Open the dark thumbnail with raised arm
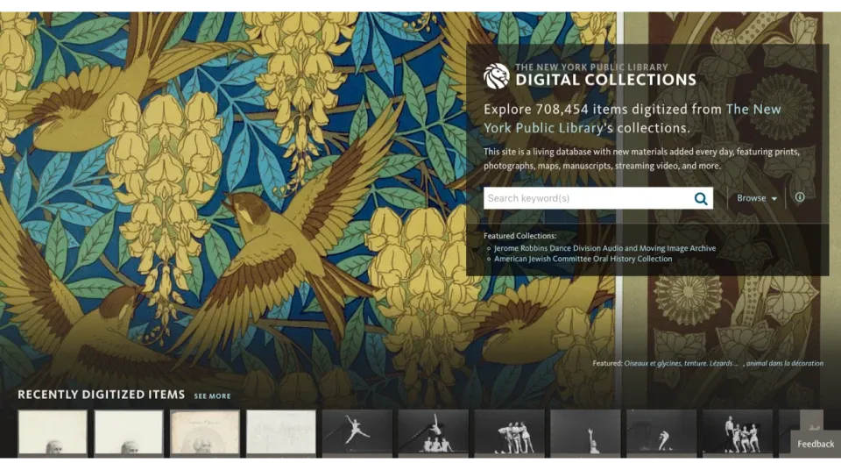 (586, 433)
